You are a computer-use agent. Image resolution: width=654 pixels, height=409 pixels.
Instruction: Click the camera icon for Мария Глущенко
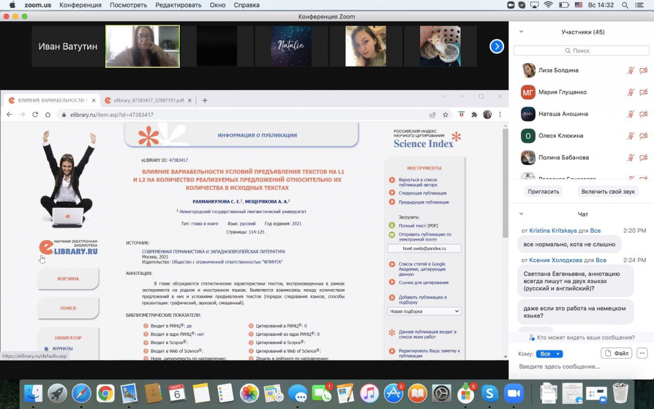[x=644, y=92]
